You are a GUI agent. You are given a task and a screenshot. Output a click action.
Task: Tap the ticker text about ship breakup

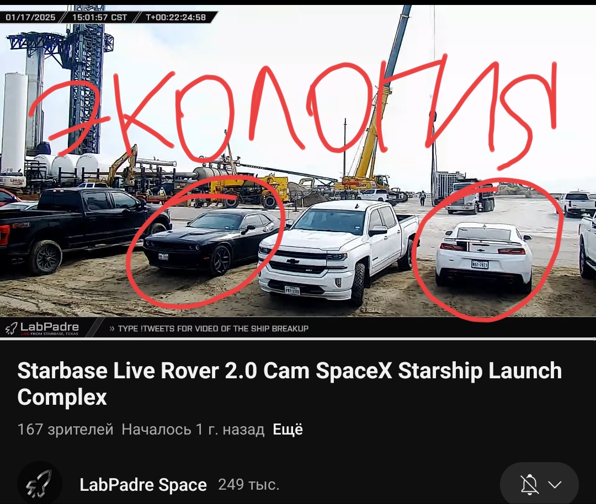point(213,329)
